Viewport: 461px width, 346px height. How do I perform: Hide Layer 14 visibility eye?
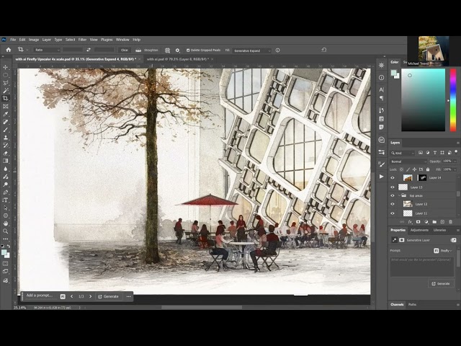pos(393,178)
